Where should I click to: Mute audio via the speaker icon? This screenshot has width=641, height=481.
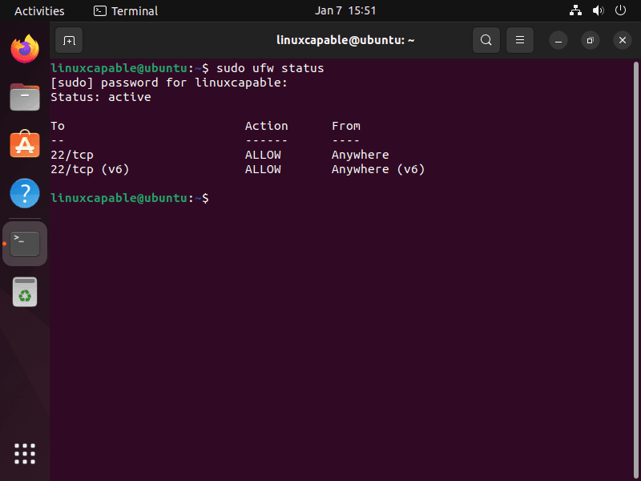coord(598,10)
